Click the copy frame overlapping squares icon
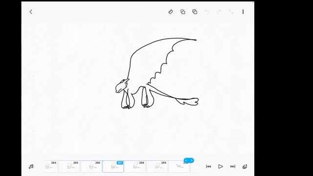This screenshot has width=313, height=176. pos(195,12)
